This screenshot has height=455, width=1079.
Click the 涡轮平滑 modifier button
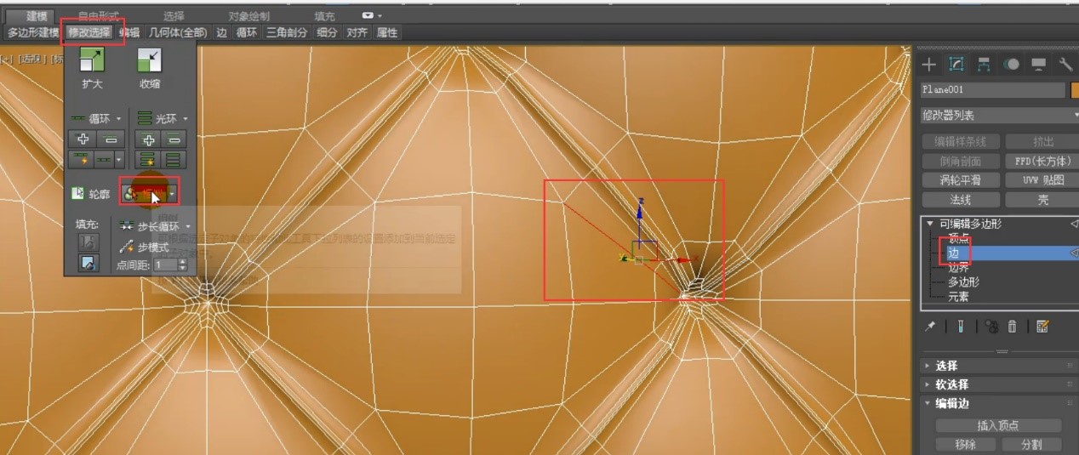[960, 180]
